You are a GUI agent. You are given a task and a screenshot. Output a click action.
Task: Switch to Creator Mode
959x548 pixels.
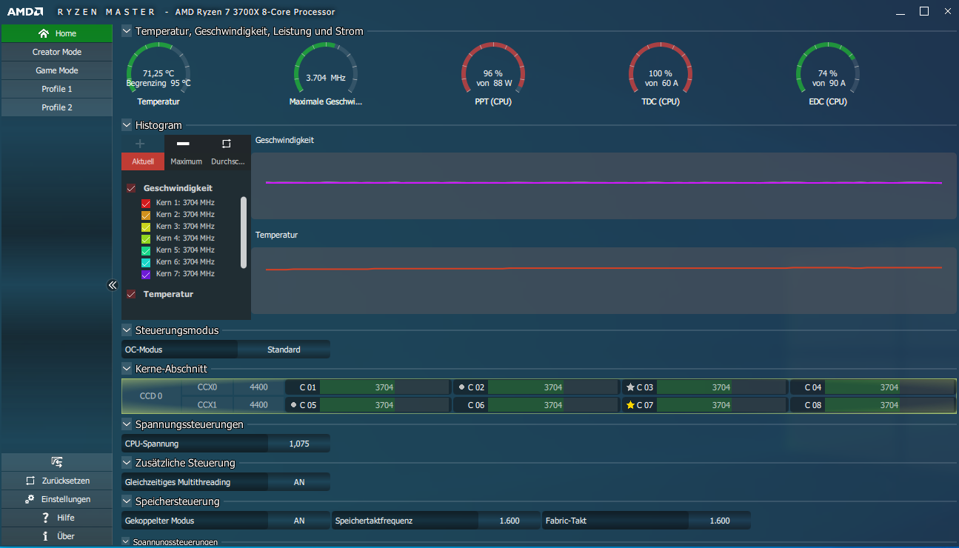(57, 52)
